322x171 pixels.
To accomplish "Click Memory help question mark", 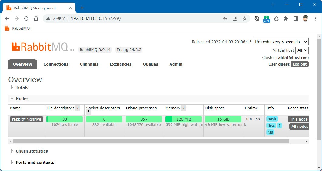I will pyautogui.click(x=184, y=108).
